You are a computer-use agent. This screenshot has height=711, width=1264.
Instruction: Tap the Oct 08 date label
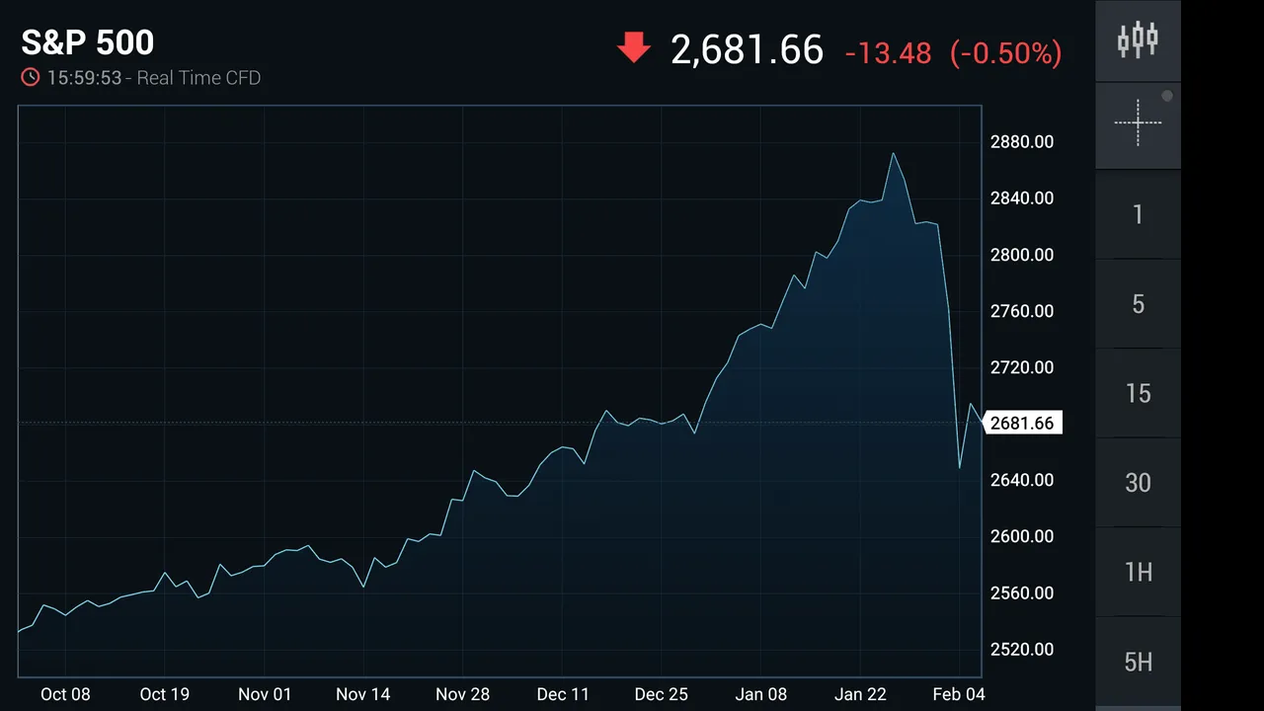point(65,694)
